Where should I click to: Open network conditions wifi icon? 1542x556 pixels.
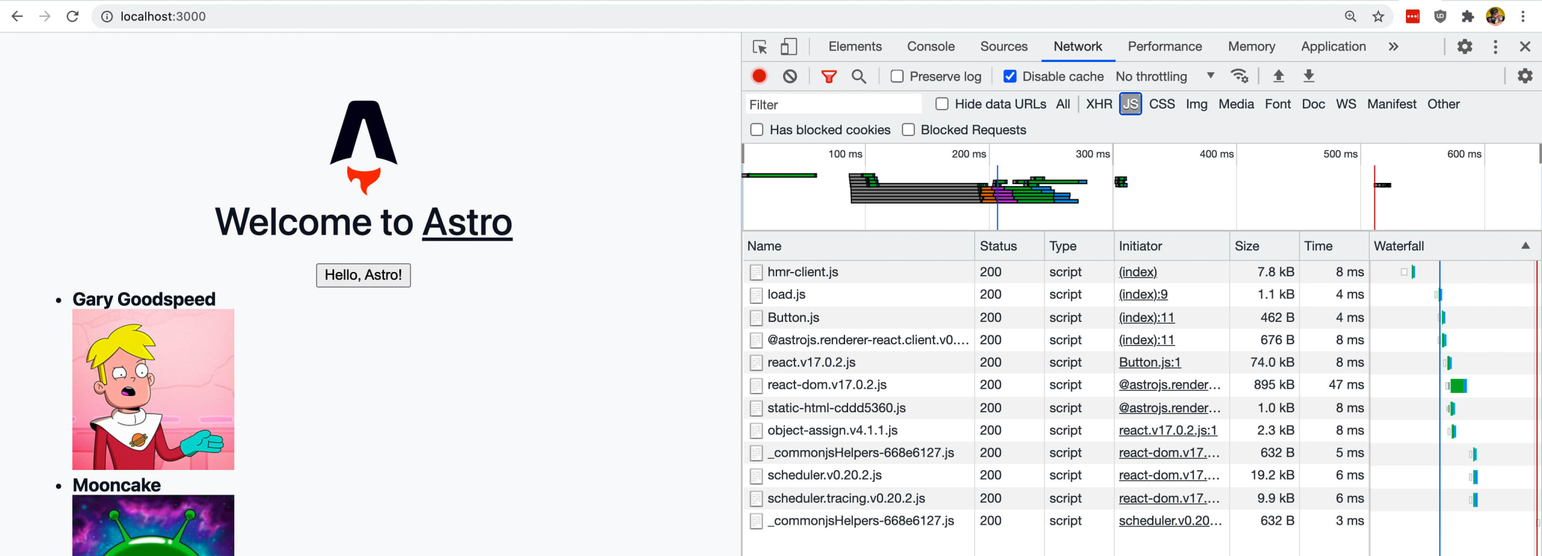(1239, 76)
